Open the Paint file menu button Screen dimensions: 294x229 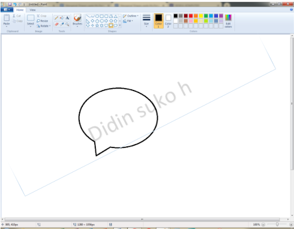point(7,10)
